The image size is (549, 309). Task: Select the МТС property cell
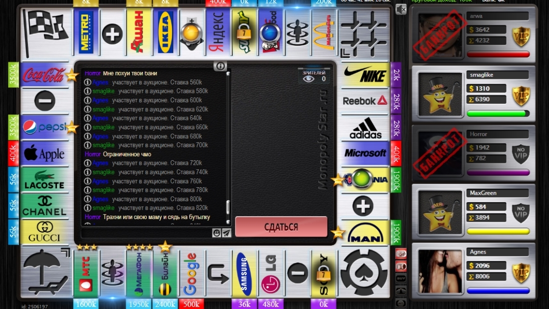click(x=86, y=273)
